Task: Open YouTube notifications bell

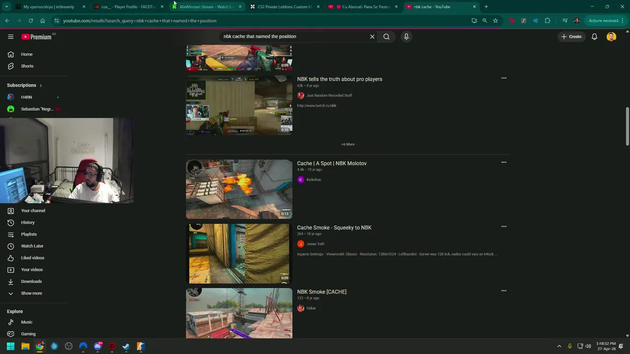Action: tap(594, 36)
